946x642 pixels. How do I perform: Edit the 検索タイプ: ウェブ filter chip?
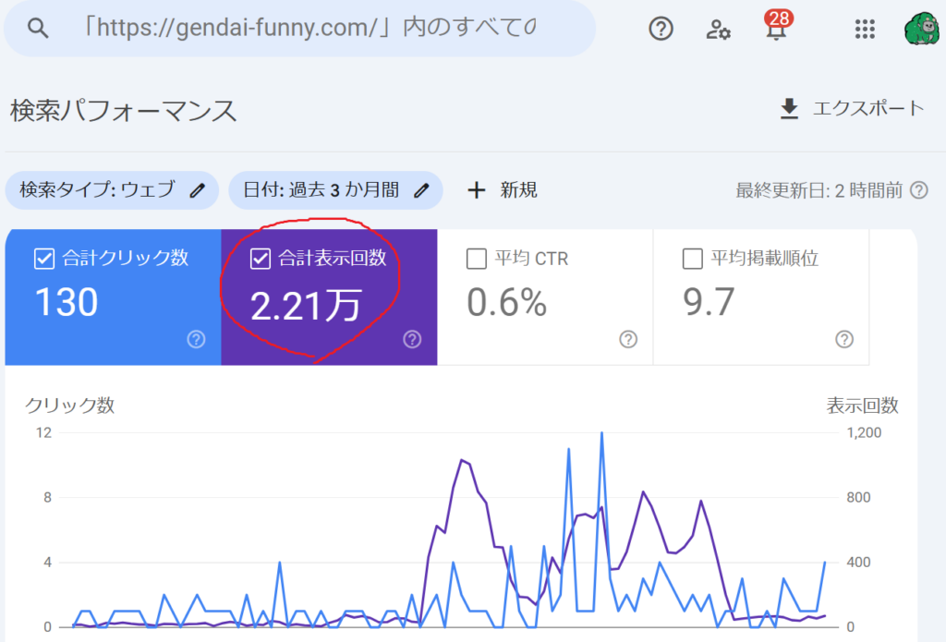pos(111,190)
